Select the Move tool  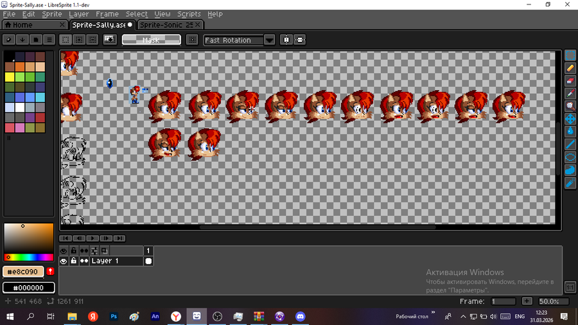[x=570, y=119]
